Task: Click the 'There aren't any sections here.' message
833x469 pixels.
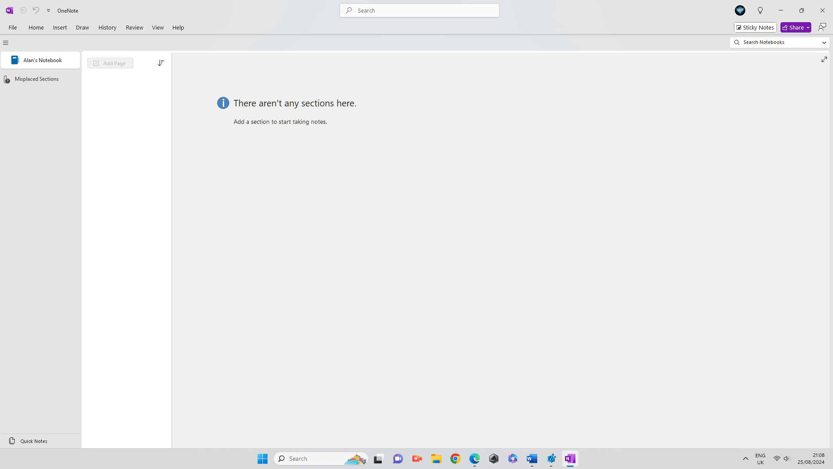Action: pyautogui.click(x=295, y=103)
